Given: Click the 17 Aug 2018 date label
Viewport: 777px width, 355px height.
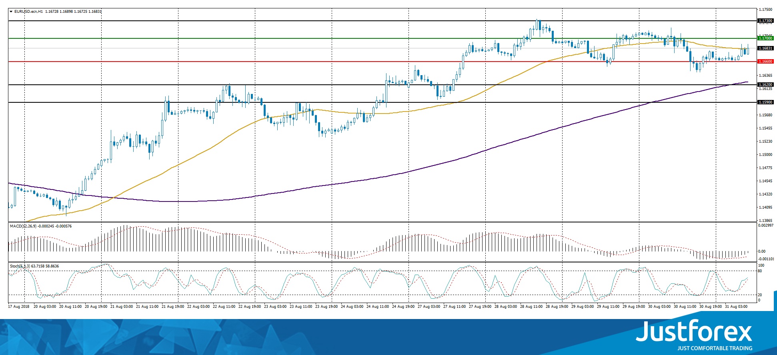Looking at the screenshot, I should coord(19,307).
